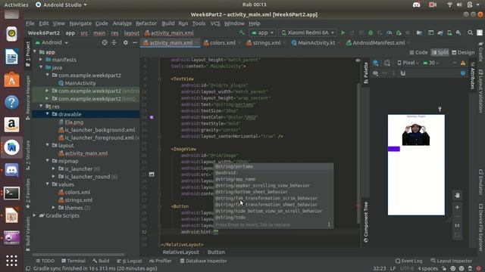Open the Xiaomi Redmi 6A device dropdown
This screenshot has height=272, width=485.
click(x=308, y=32)
